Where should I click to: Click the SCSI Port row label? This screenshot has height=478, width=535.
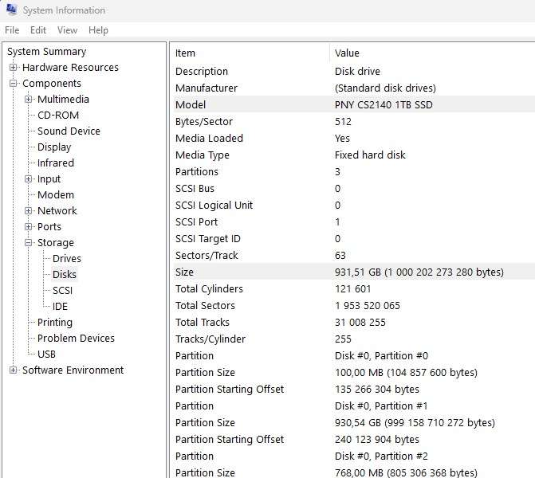pyautogui.click(x=196, y=221)
